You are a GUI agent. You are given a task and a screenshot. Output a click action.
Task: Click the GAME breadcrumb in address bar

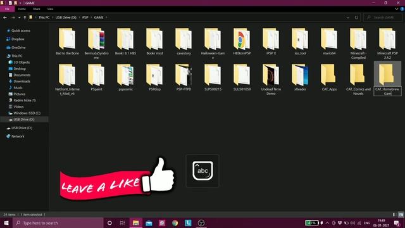(99, 18)
